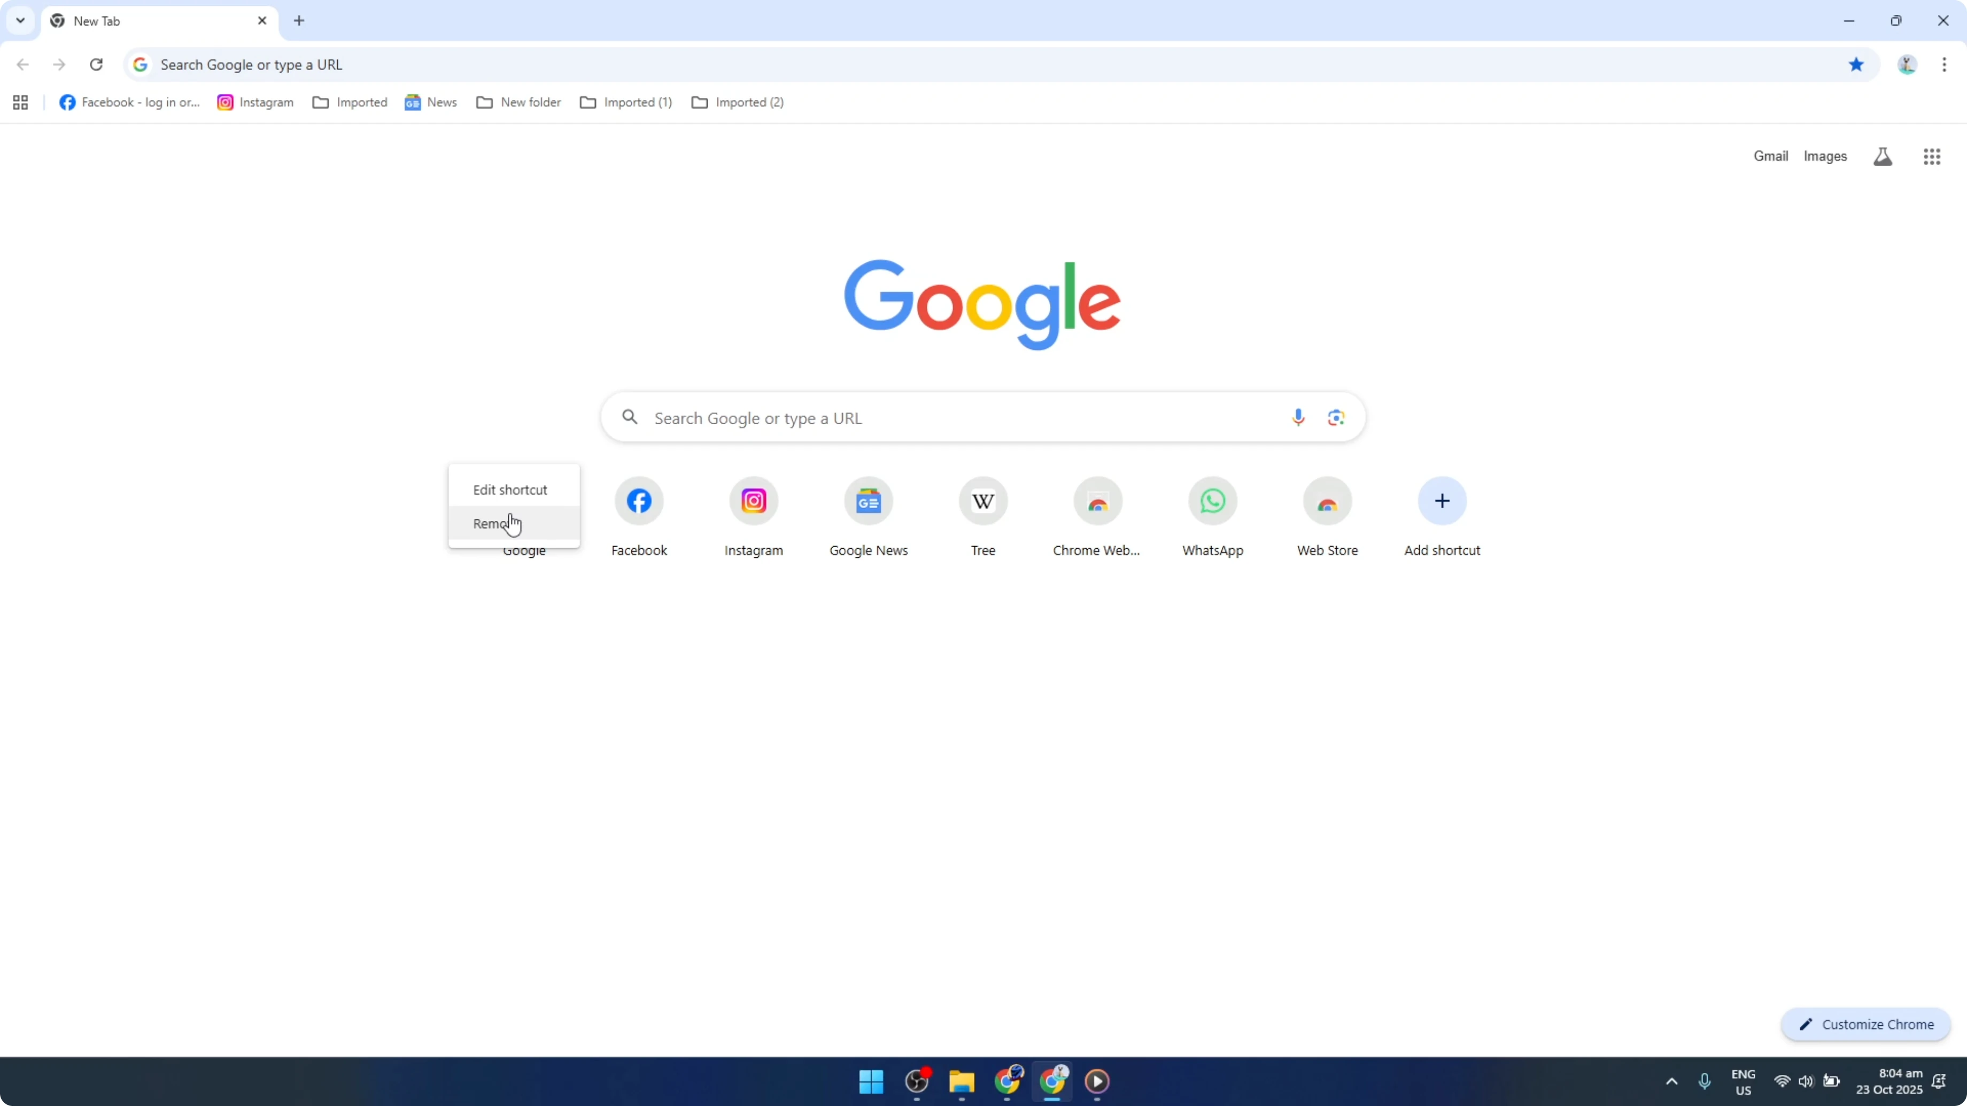Focus the Google search box
Image resolution: width=1967 pixels, height=1106 pixels.
tap(983, 417)
